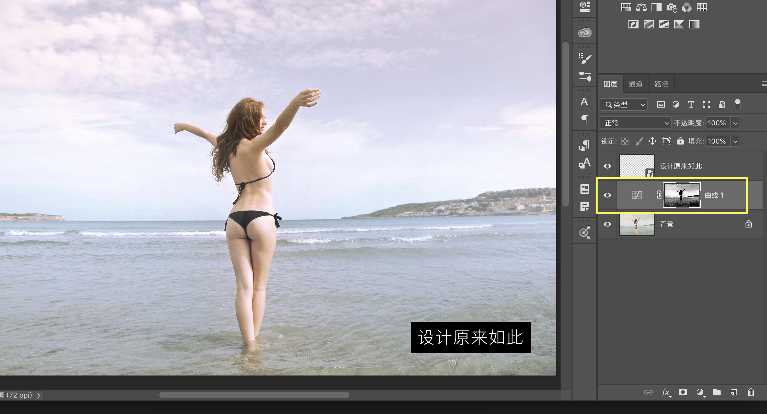
Task: Open the Paragraph panel icon
Action: 585,120
